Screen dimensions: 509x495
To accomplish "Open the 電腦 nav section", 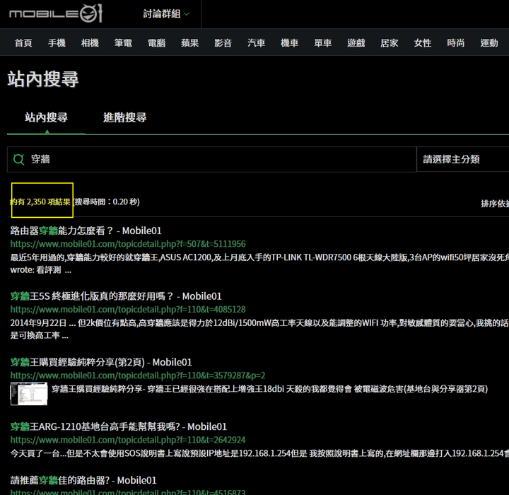I will [156, 42].
